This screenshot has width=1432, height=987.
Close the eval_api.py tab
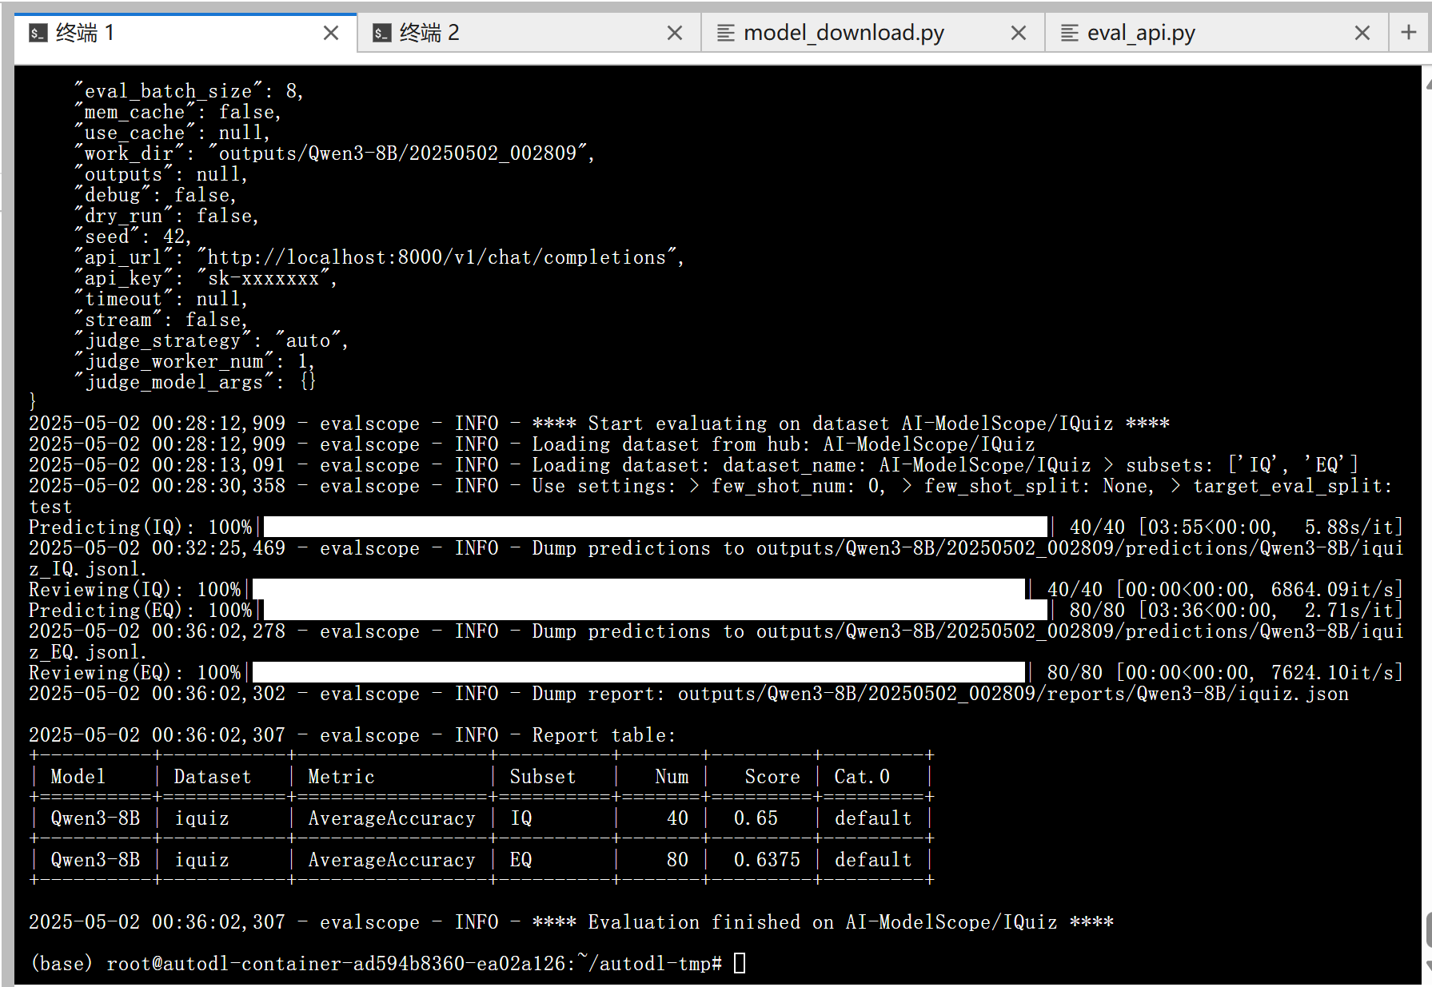click(1362, 33)
